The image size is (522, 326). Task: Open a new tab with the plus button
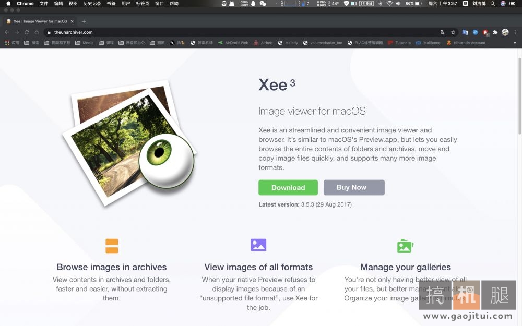point(84,21)
